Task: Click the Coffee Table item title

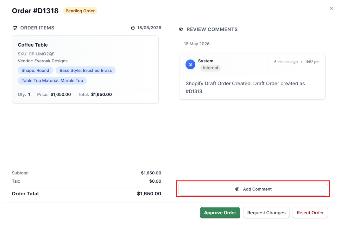Action: click(x=33, y=45)
